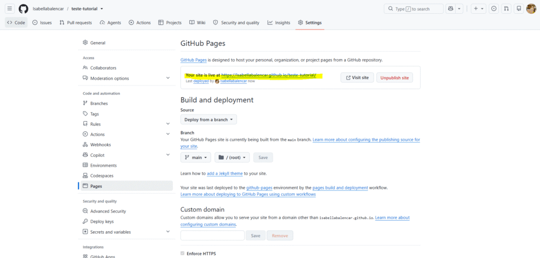This screenshot has width=540, height=258.
Task: Expand the Copilot dropdown arrow in the header
Action: point(459,8)
